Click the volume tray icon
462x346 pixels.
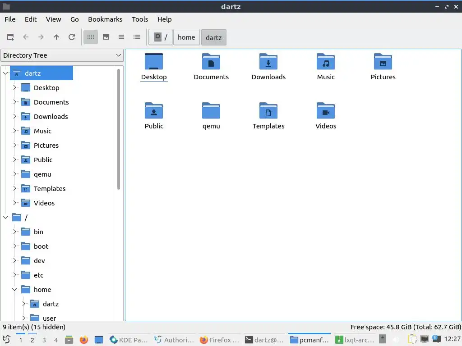(x=396, y=340)
